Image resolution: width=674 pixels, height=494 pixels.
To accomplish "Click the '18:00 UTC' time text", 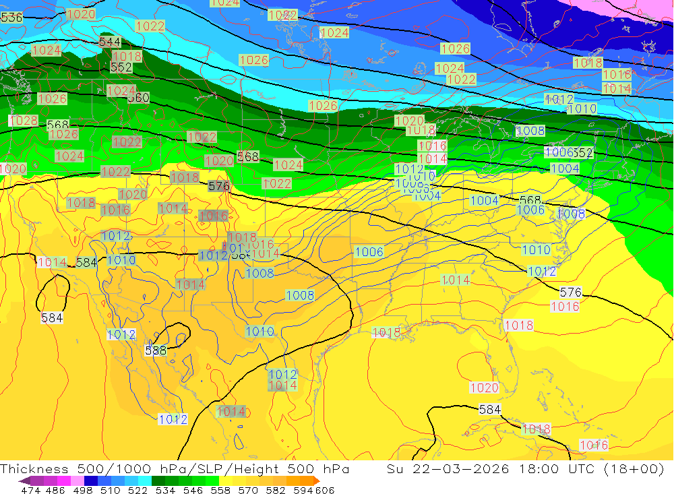I will click(557, 468).
